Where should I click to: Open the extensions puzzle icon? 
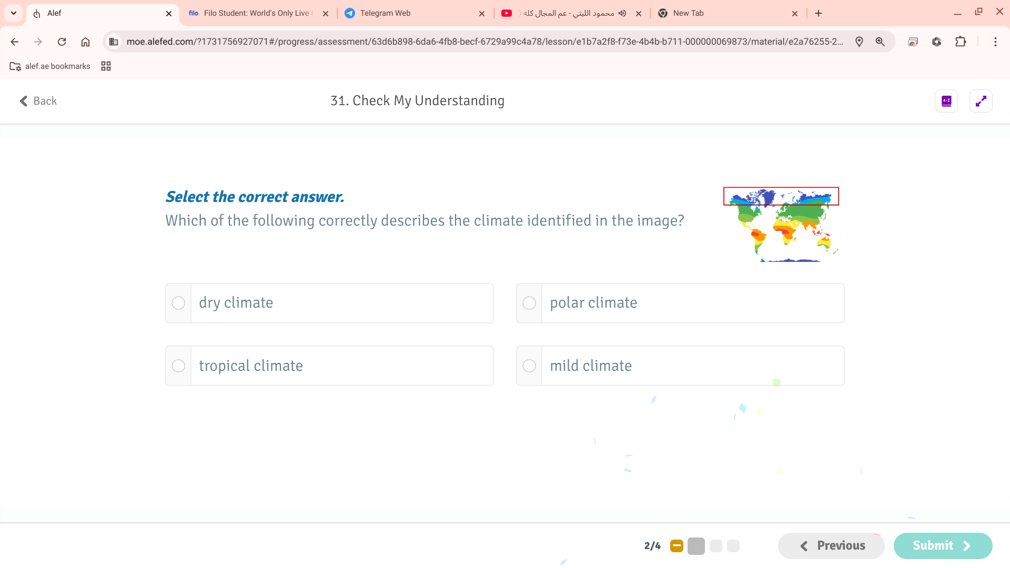[961, 42]
